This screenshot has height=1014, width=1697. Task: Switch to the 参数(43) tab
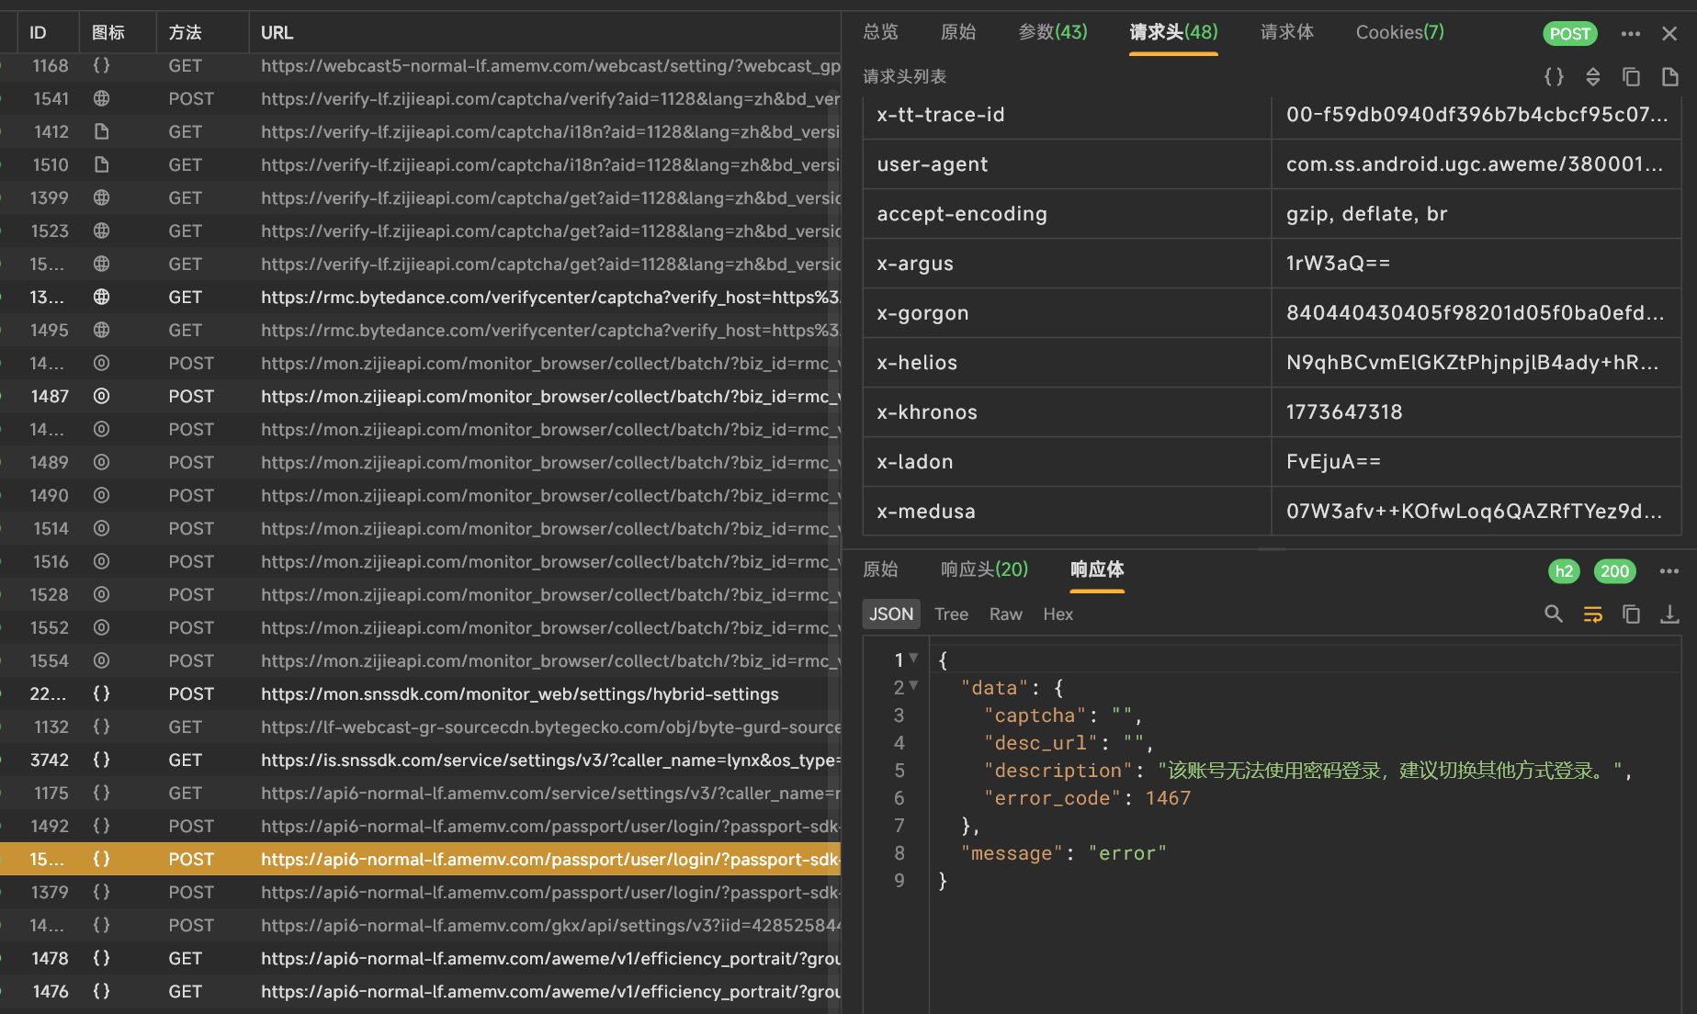(x=1052, y=32)
